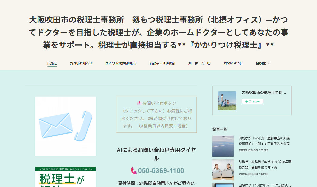Click the 記事一覧 heading
Screen dimensions: 317x187
point(220,129)
